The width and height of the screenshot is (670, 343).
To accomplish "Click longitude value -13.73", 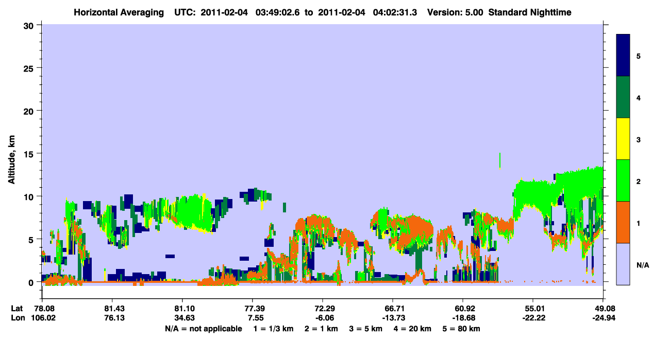I will point(393,318).
